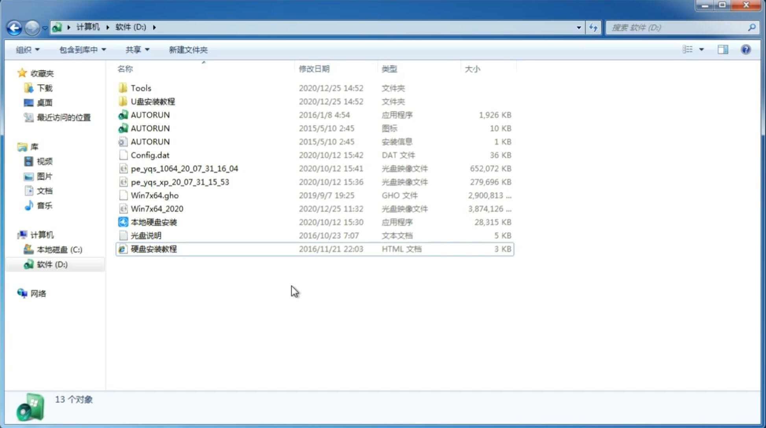
Task: Open pe_yqs_1064 disc image file
Action: (184, 168)
